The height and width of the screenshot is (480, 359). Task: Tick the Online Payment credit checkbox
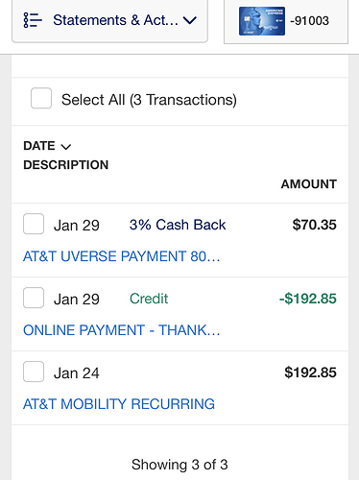point(34,298)
